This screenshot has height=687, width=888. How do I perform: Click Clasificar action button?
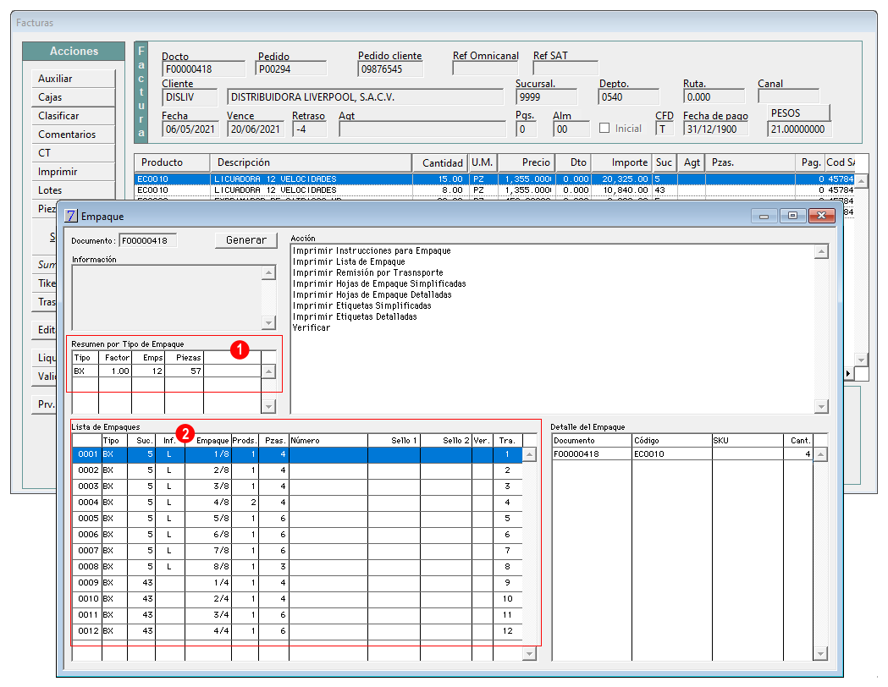coord(74,116)
